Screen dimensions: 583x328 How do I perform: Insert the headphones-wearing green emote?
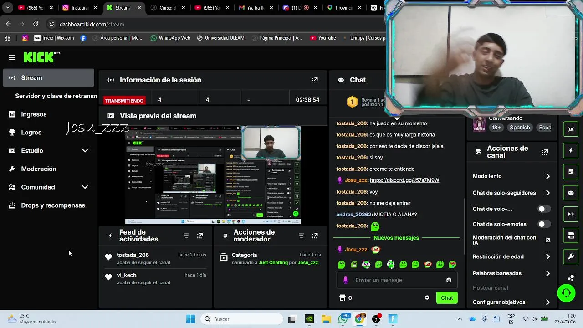click(x=391, y=264)
